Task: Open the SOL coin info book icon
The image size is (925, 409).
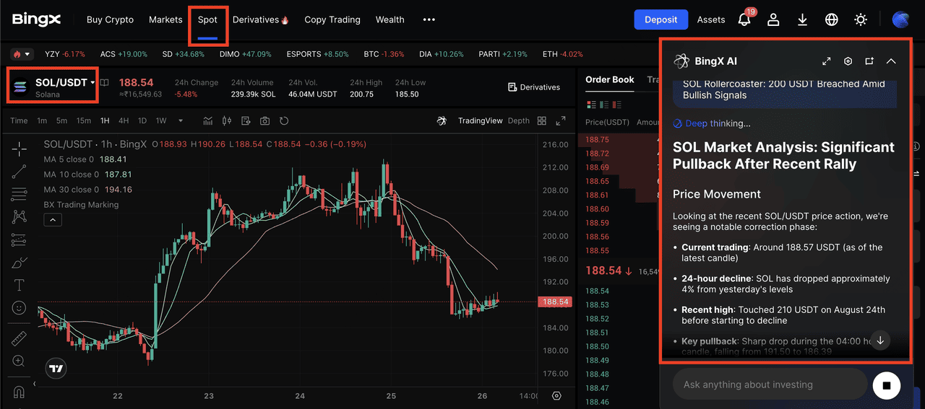Action: pyautogui.click(x=105, y=83)
